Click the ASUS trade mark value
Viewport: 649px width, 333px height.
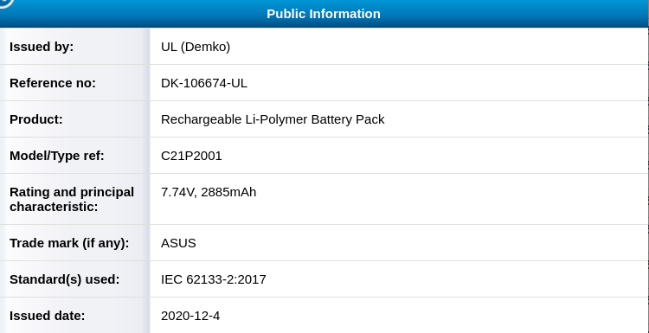[x=178, y=243]
